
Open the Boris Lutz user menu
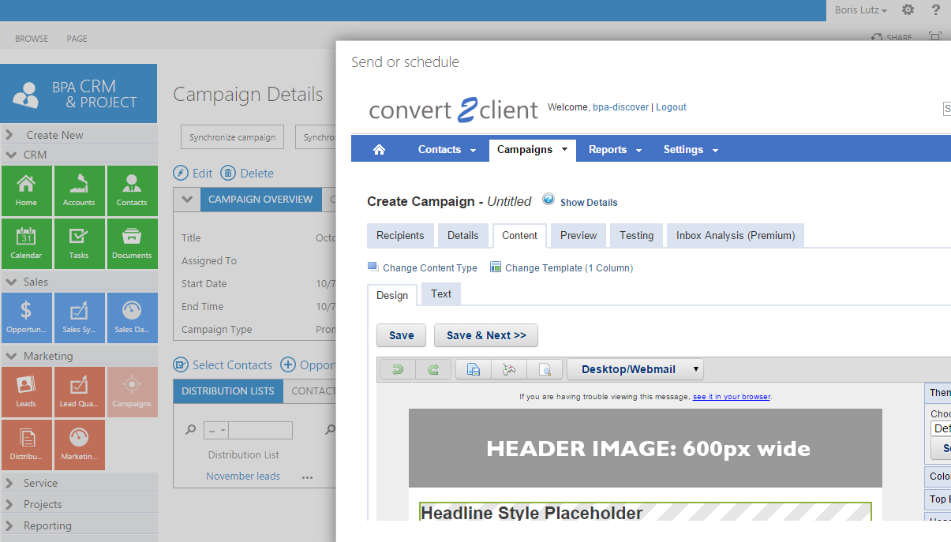[861, 10]
